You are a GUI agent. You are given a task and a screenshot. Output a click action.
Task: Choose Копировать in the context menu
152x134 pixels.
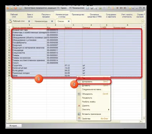click(94, 82)
